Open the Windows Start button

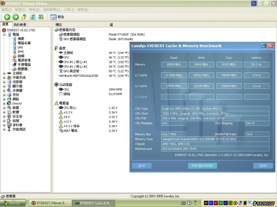click(13, 203)
